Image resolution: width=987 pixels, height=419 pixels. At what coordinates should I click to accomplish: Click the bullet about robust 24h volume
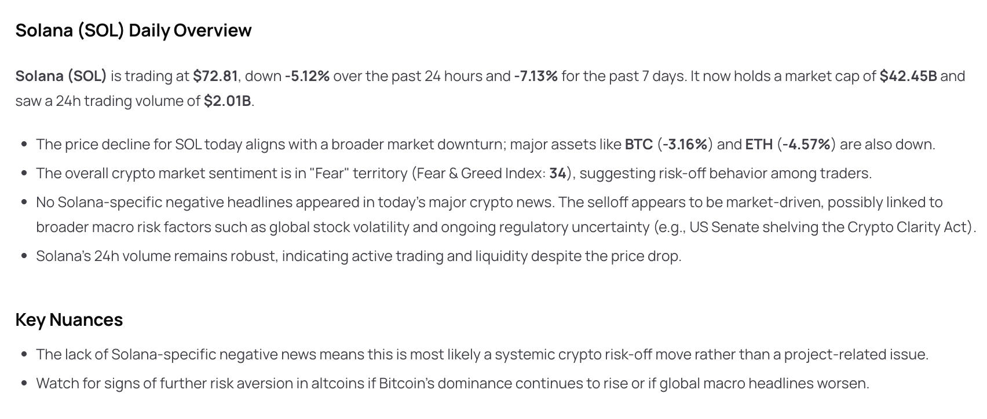click(359, 256)
